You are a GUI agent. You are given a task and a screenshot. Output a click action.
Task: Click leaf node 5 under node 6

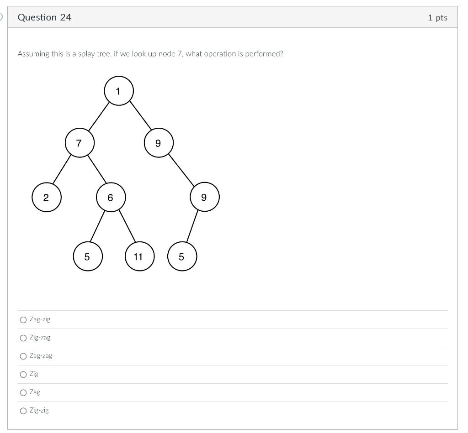tap(88, 256)
